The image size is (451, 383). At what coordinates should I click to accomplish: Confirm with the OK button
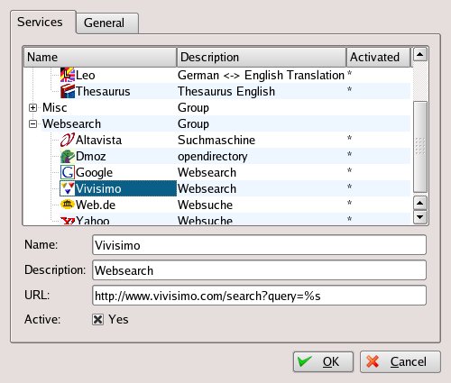(323, 361)
